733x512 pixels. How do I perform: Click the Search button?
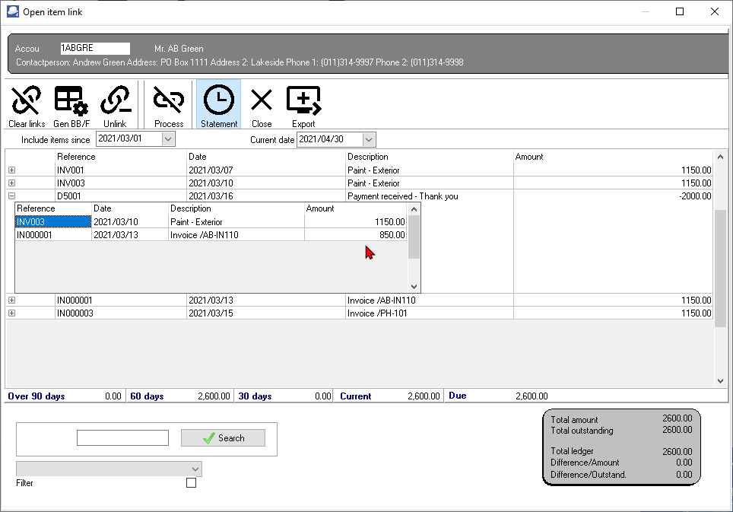coord(223,437)
